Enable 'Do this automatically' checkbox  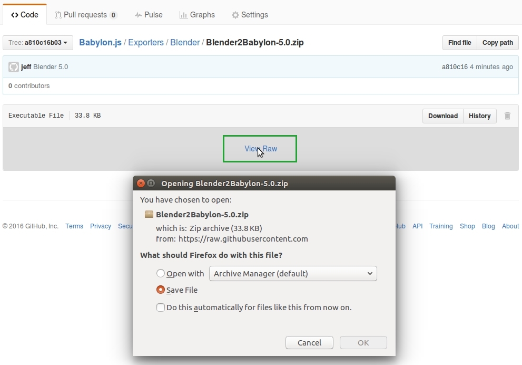(x=161, y=308)
